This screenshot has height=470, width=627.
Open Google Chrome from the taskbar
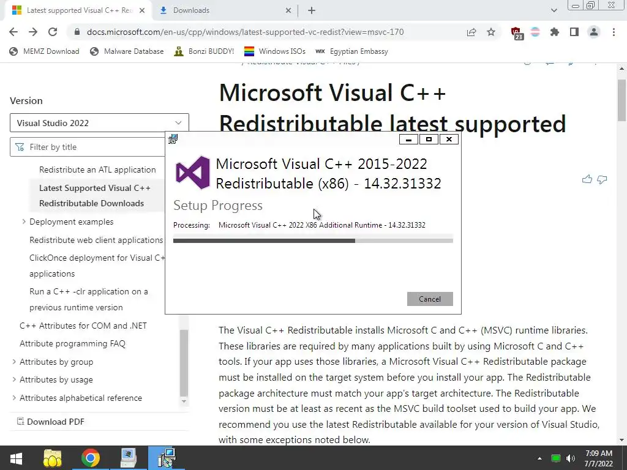pyautogui.click(x=91, y=458)
